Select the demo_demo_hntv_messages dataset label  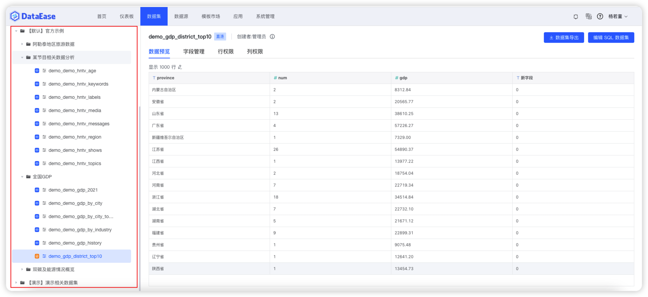[x=79, y=124]
